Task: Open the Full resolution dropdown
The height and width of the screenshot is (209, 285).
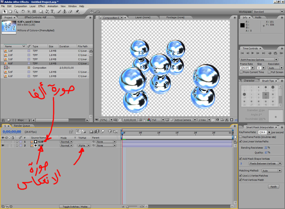Action: coord(158,120)
